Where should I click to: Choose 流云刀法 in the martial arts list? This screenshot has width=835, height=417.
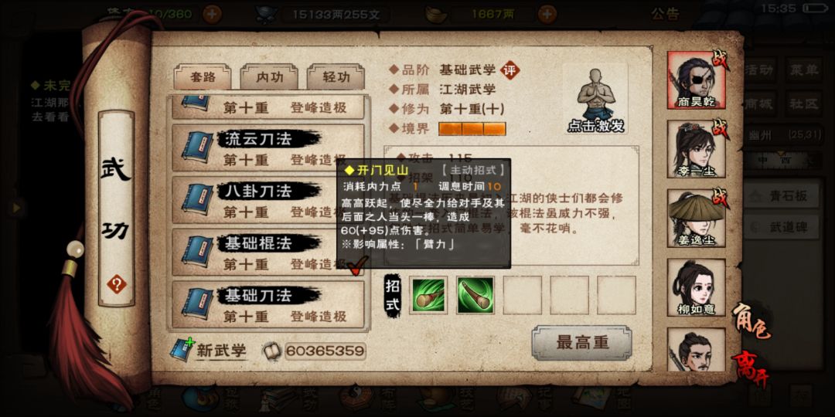tap(268, 147)
